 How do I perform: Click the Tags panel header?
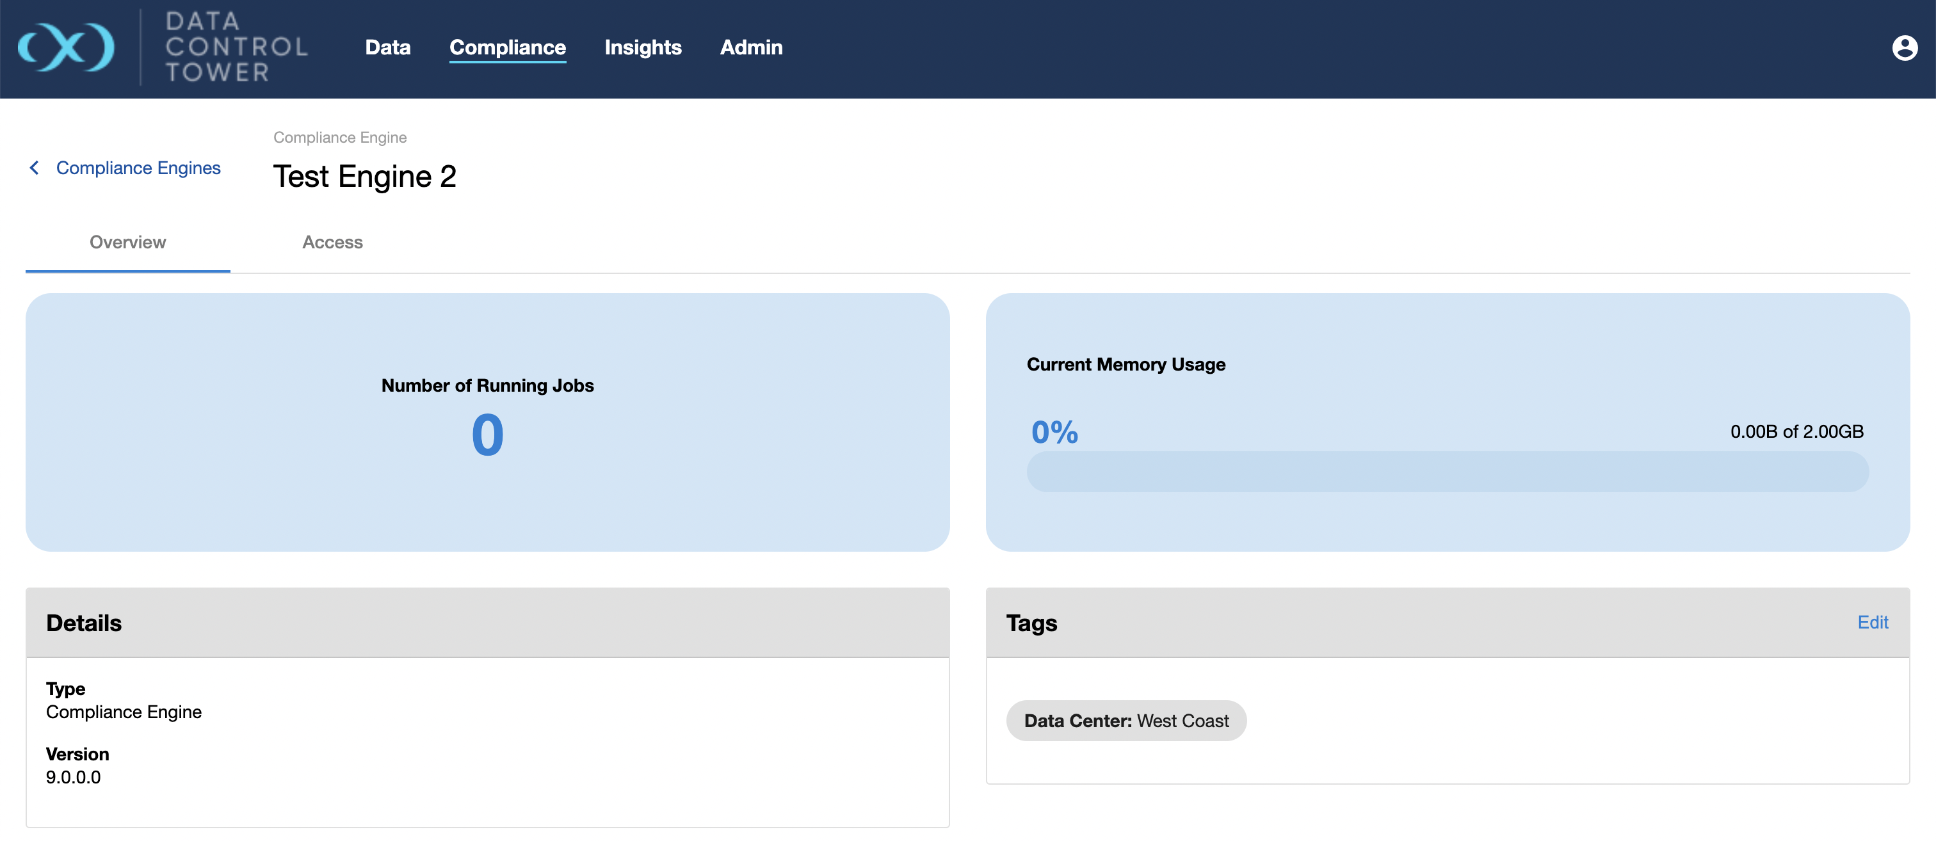pos(1031,622)
